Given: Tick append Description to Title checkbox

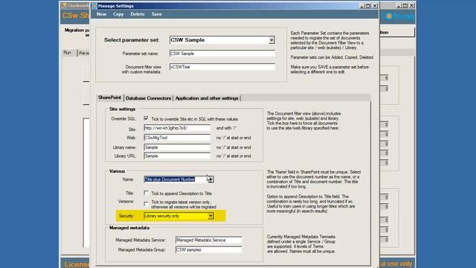Looking at the screenshot, I should click(x=146, y=193).
